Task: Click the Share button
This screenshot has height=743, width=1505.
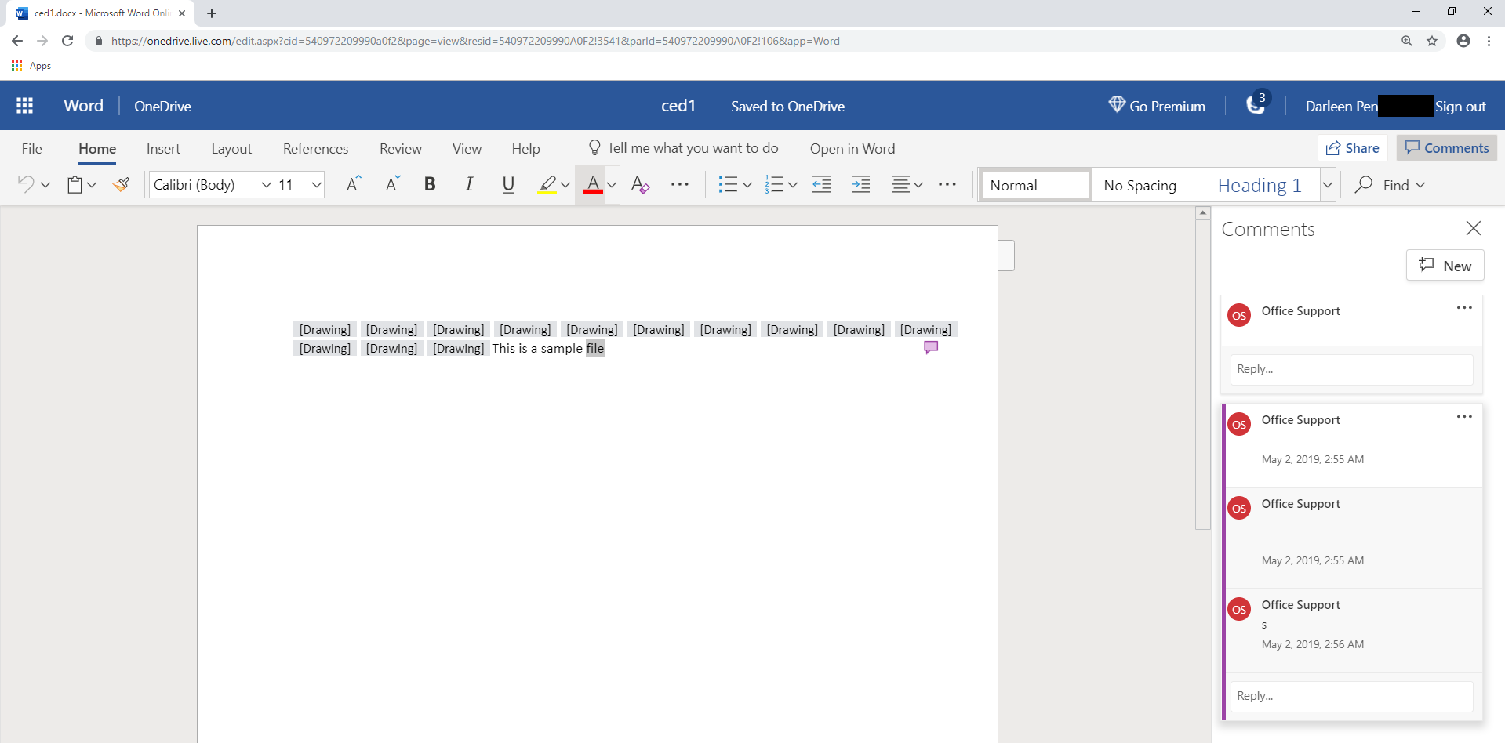Action: (x=1353, y=148)
